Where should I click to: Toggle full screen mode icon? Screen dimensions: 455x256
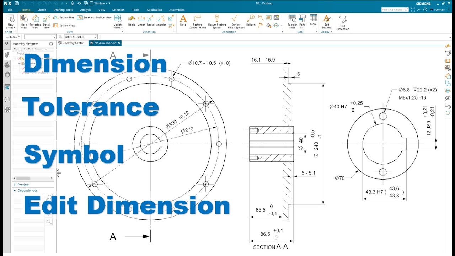(413, 10)
